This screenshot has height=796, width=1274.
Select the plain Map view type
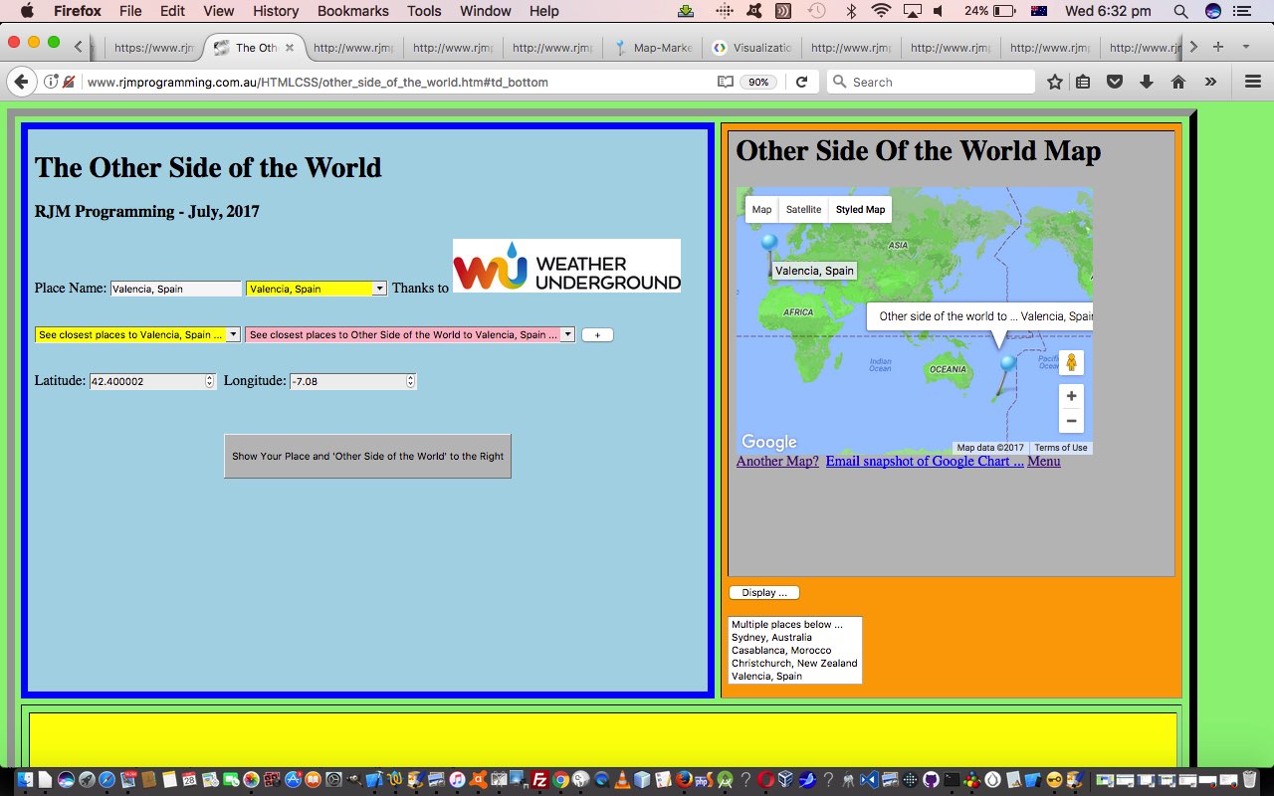click(x=761, y=210)
